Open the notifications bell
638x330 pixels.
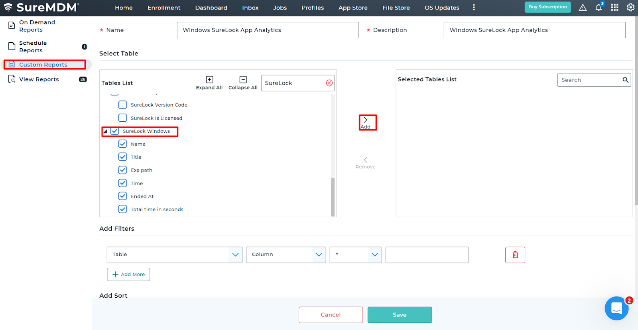[599, 8]
